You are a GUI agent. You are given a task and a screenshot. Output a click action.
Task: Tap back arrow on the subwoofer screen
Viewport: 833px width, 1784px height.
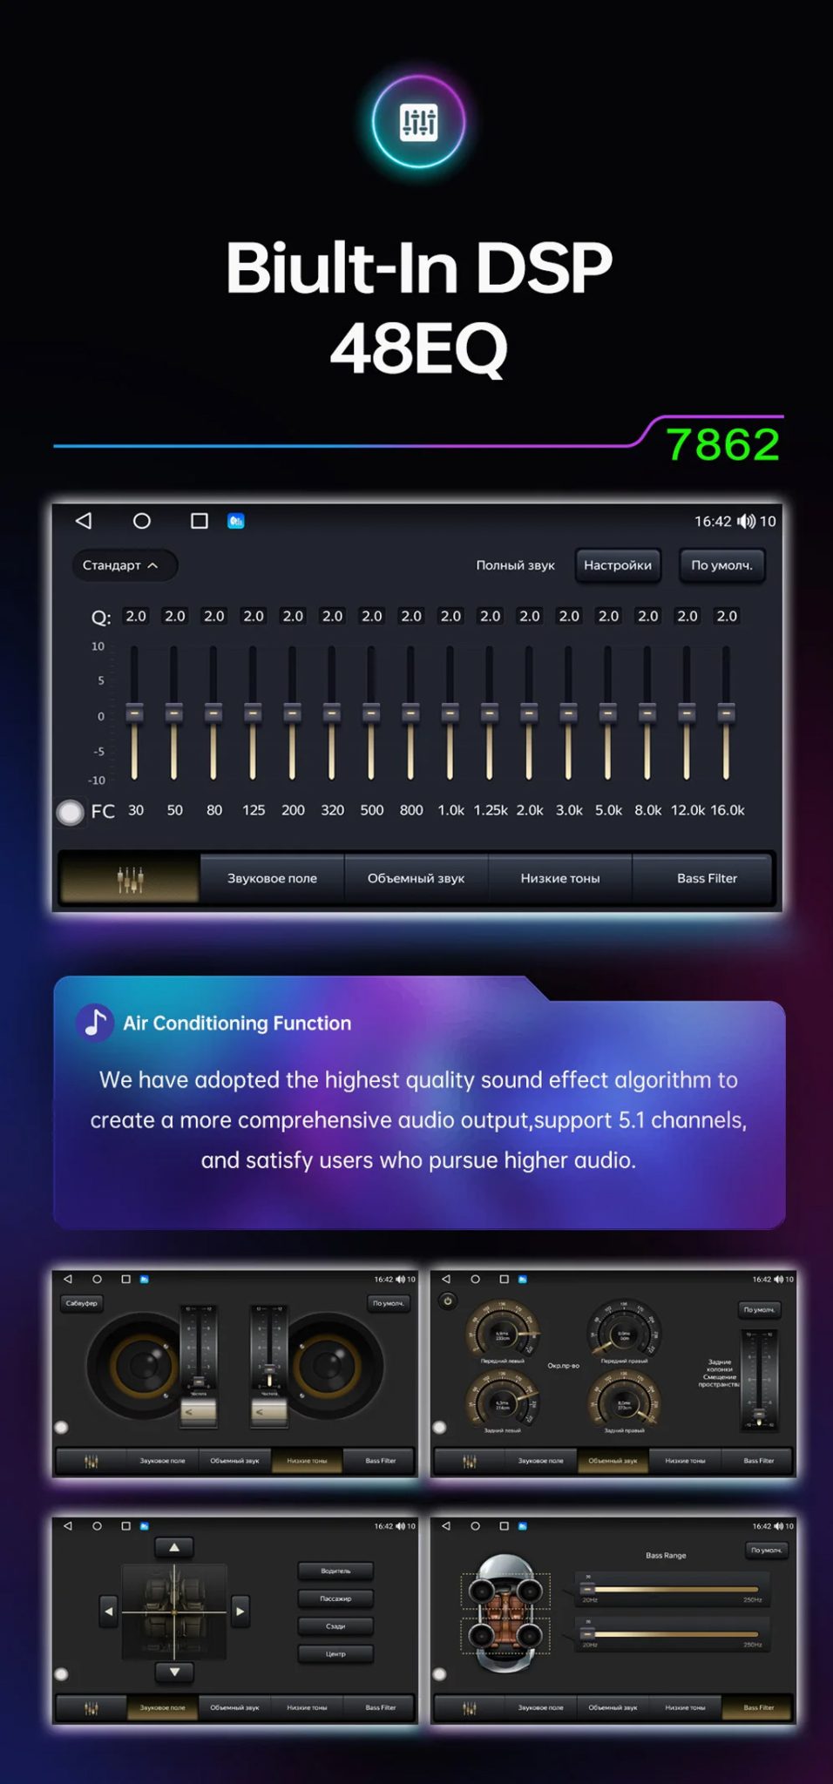click(68, 1279)
